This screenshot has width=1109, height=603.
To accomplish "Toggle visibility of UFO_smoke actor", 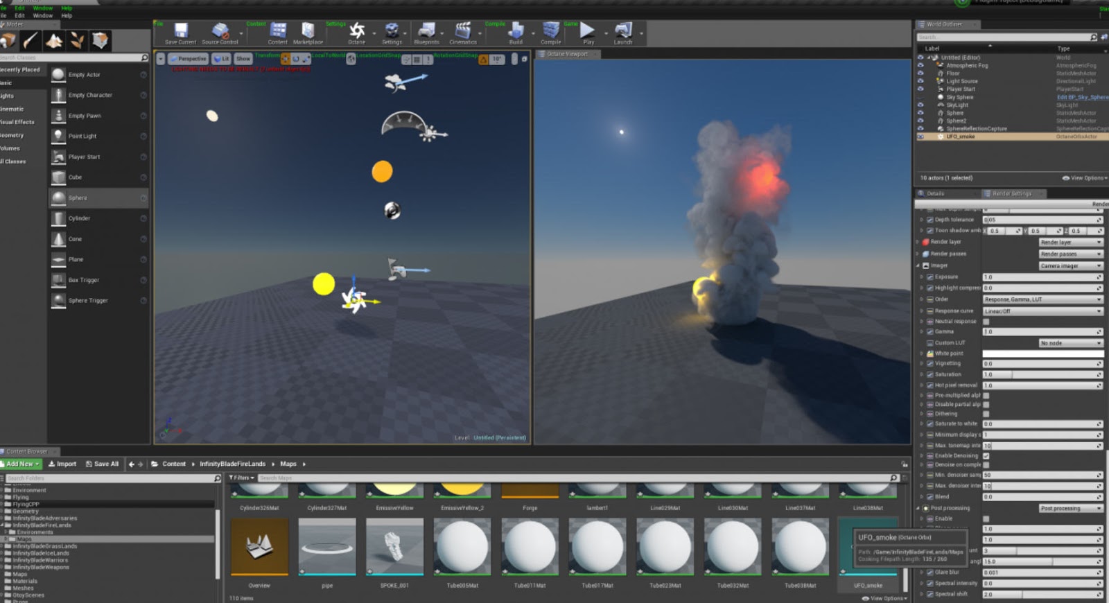I will pos(920,137).
